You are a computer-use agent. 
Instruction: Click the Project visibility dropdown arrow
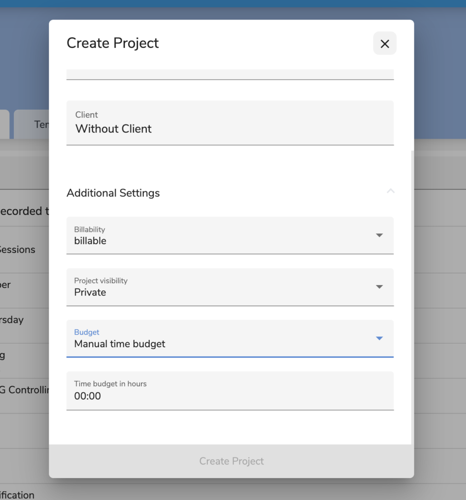[379, 287]
